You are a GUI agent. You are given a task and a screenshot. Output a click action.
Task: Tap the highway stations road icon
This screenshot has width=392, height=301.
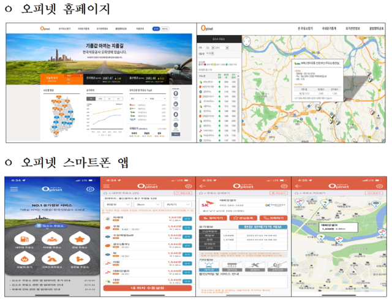click(x=52, y=259)
